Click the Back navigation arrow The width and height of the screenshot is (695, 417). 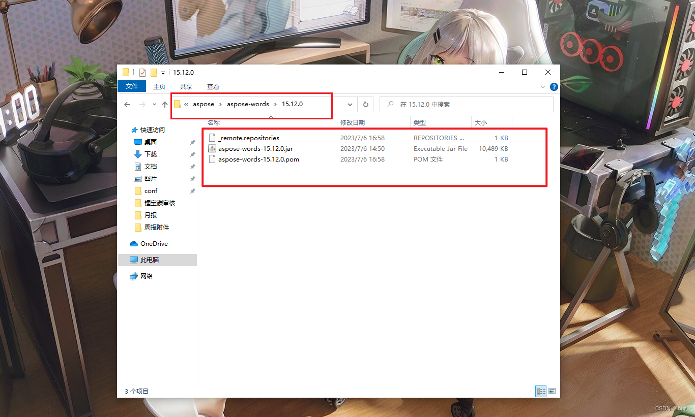pyautogui.click(x=128, y=104)
